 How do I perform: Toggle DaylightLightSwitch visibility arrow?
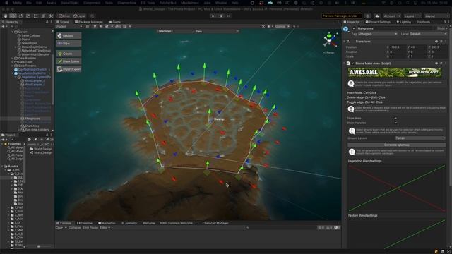tap(49, 70)
